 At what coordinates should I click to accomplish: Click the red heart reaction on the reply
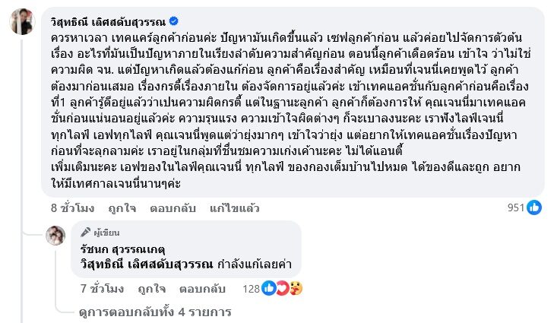click(x=281, y=289)
